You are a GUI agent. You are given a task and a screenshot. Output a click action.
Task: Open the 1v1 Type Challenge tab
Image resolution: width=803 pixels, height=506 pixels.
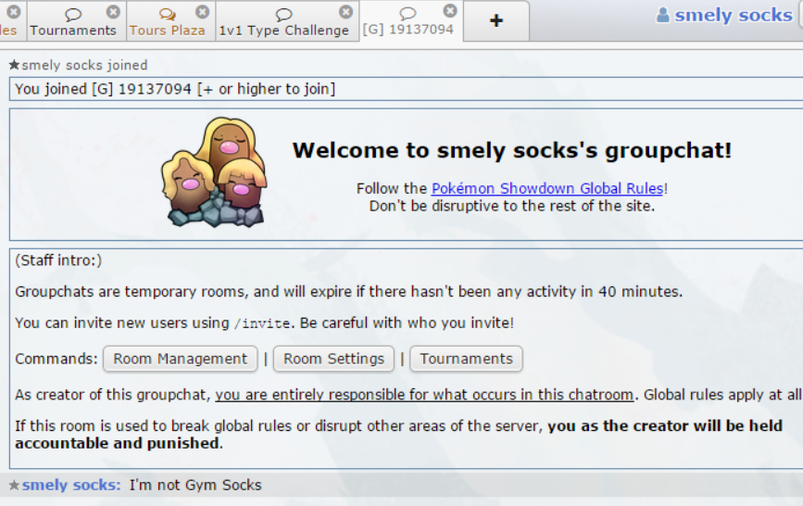(x=283, y=21)
